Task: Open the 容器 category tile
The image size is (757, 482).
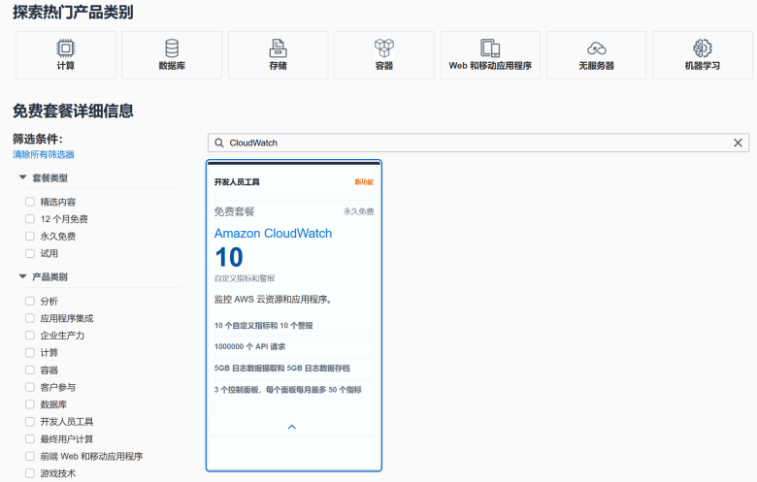Action: click(x=384, y=55)
